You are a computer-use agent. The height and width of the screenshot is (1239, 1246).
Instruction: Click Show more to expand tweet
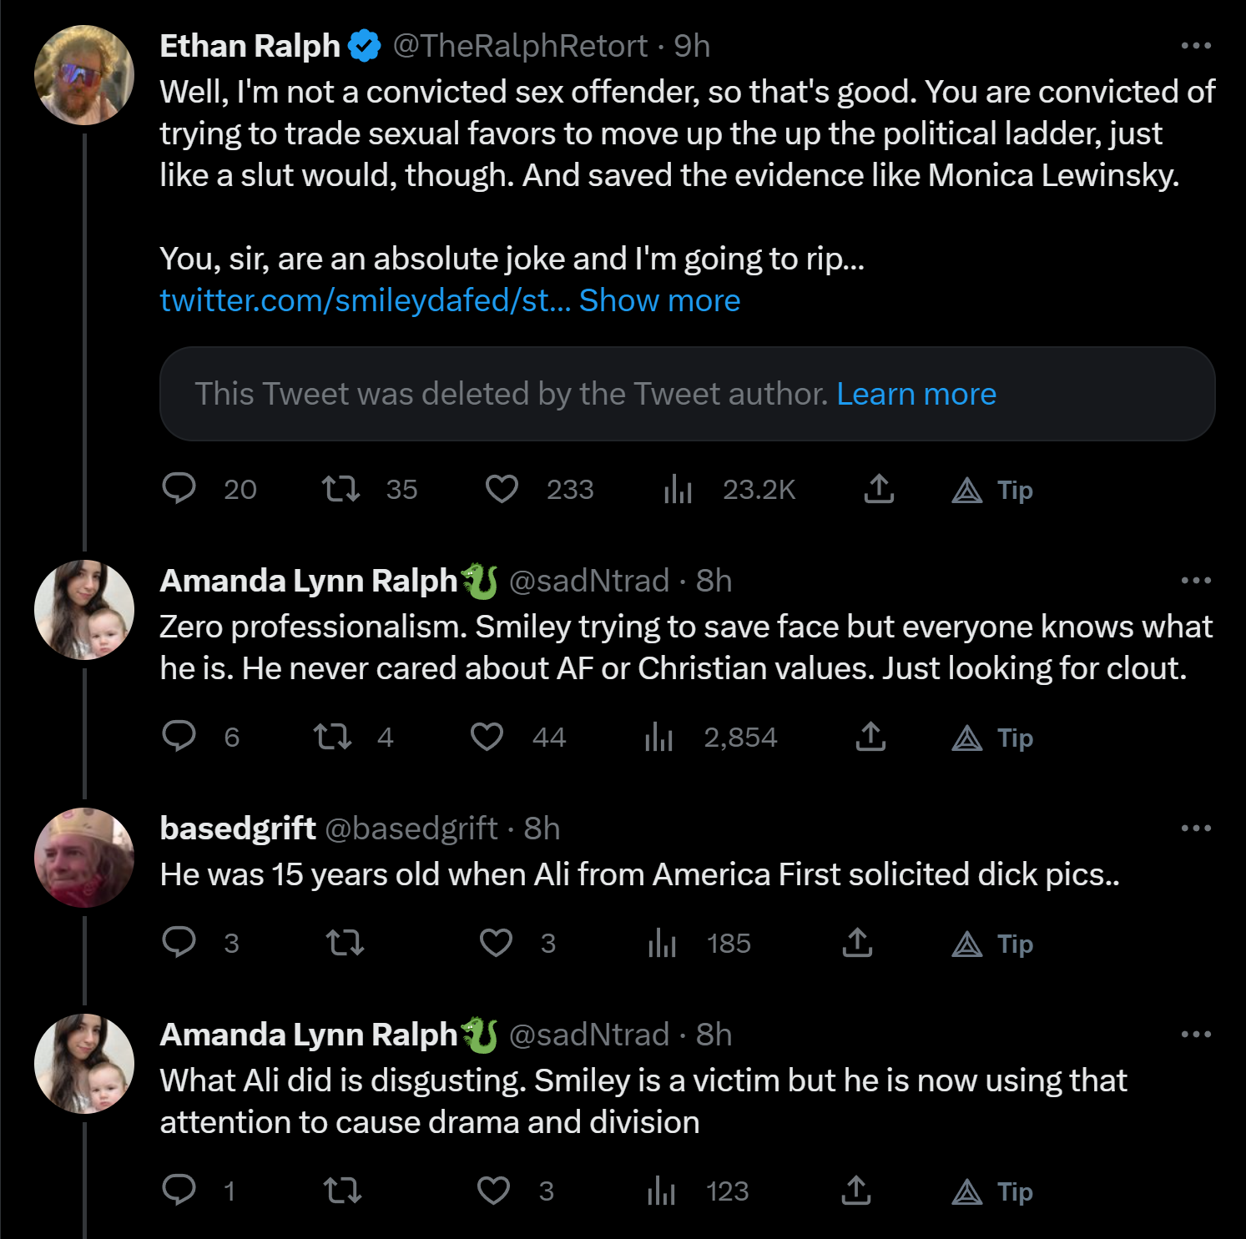(x=659, y=300)
